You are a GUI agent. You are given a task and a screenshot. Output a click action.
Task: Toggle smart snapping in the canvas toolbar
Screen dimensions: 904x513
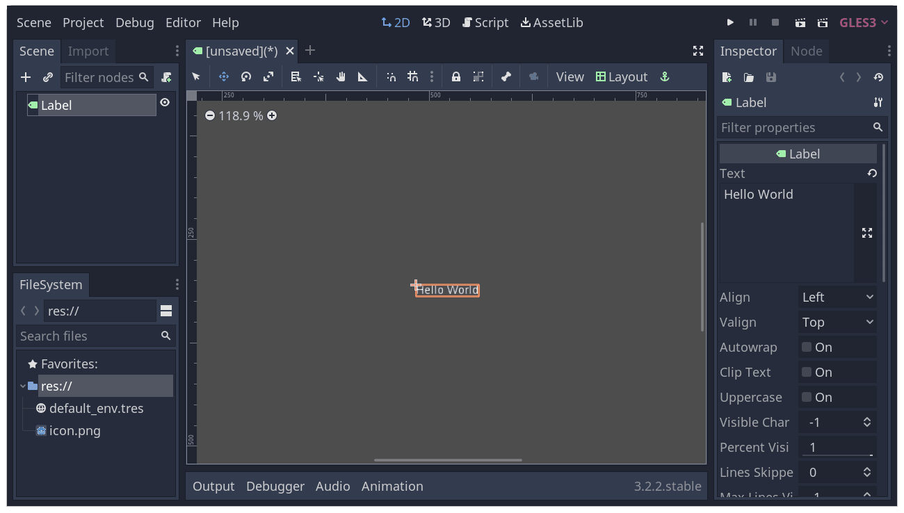390,76
